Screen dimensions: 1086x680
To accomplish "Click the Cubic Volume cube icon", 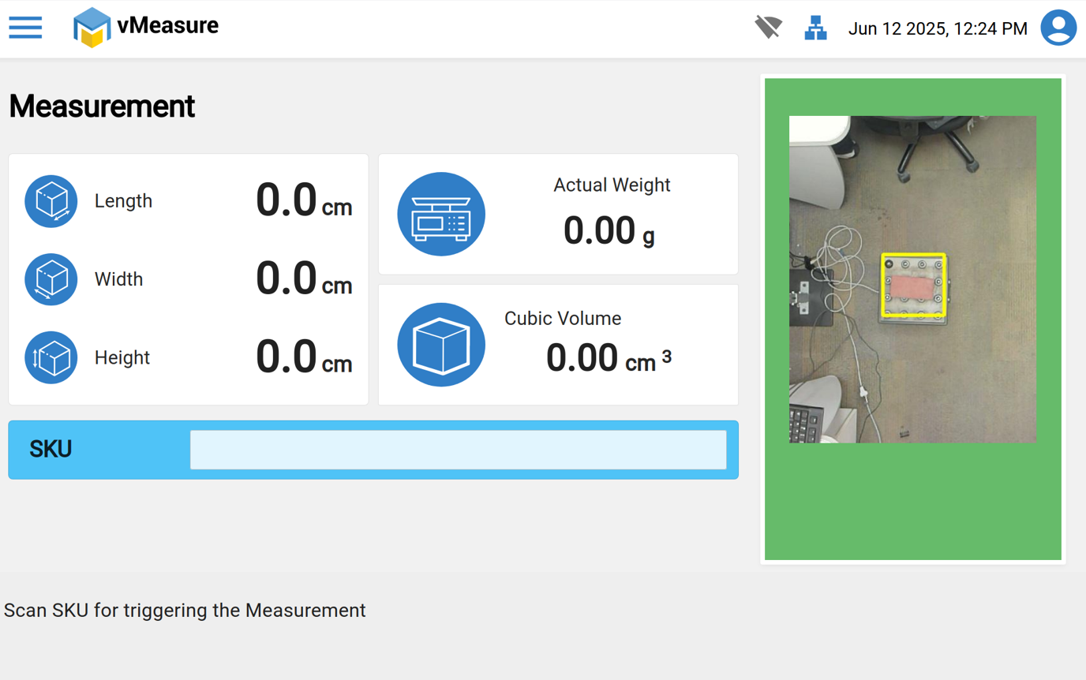I will pyautogui.click(x=441, y=345).
